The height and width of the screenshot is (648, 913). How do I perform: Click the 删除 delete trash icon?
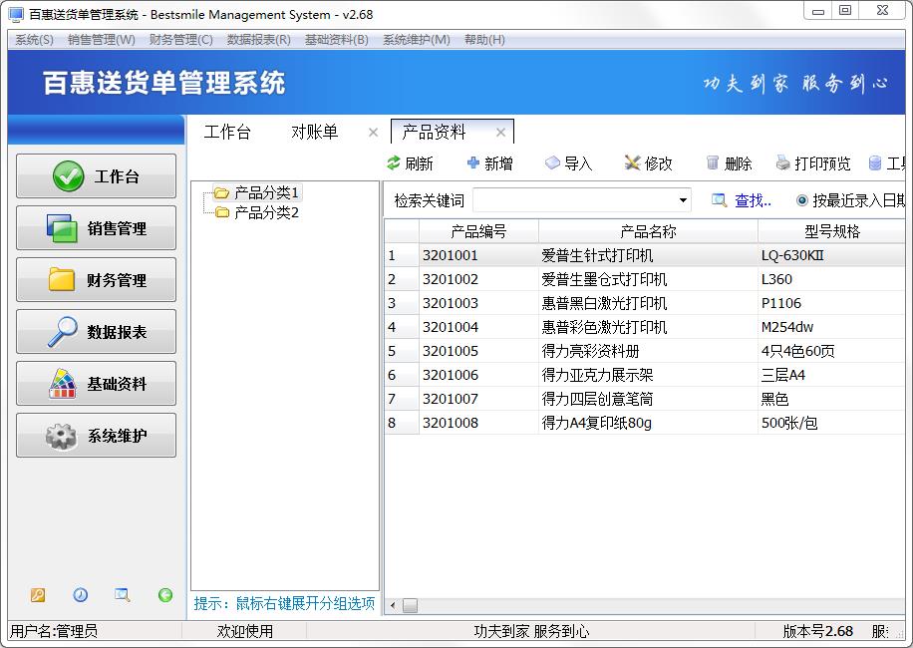pos(713,163)
